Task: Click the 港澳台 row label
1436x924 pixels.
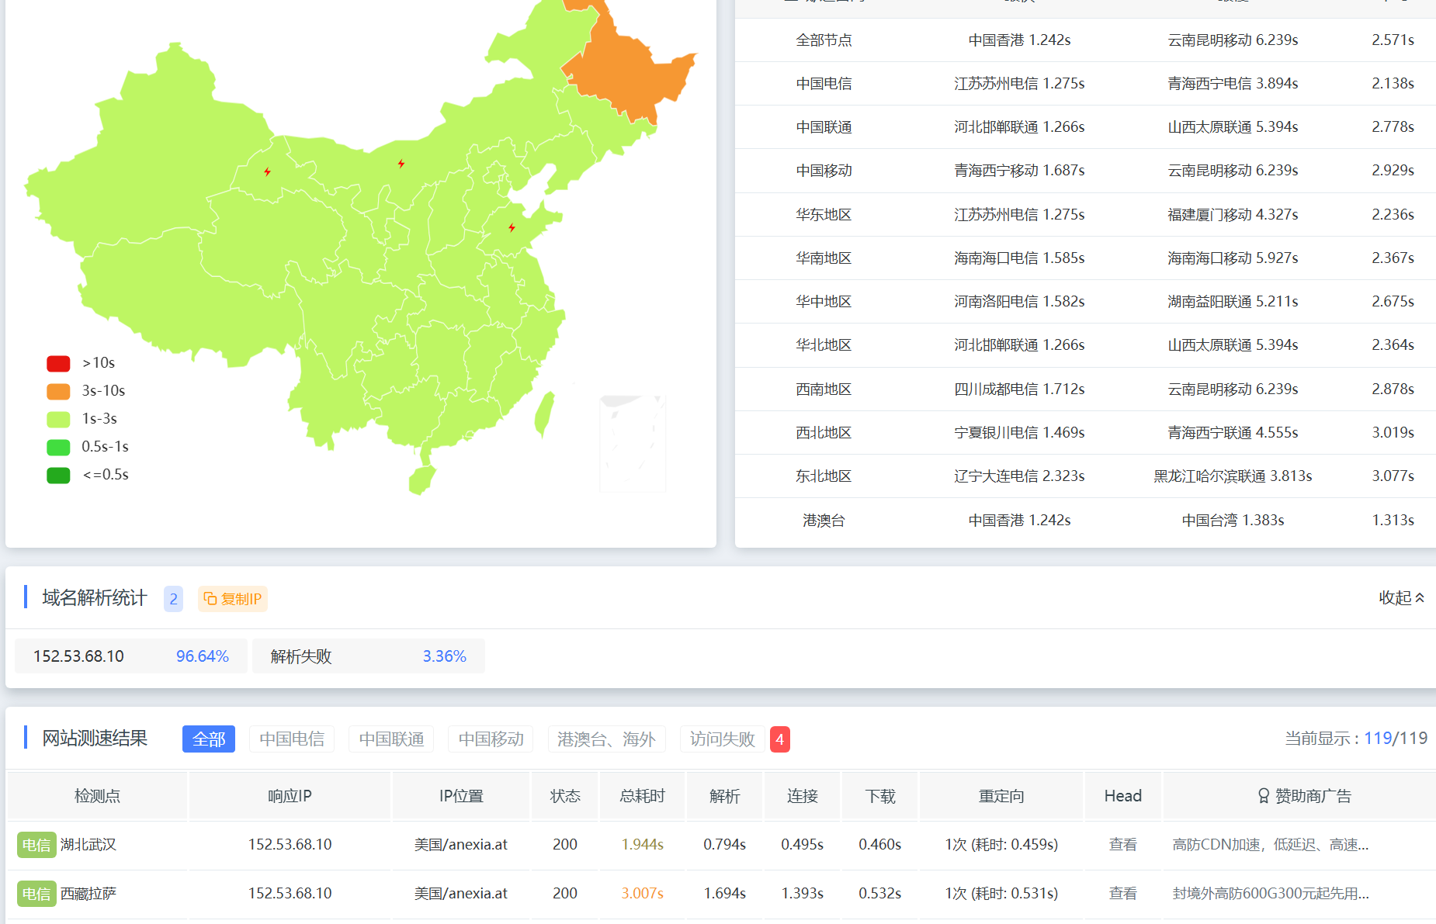Action: (824, 521)
